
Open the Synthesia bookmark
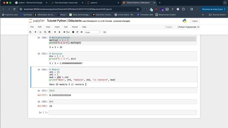[x=26, y=15]
